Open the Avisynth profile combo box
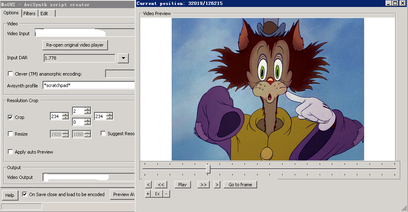This screenshot has width=408, height=212. [88, 85]
